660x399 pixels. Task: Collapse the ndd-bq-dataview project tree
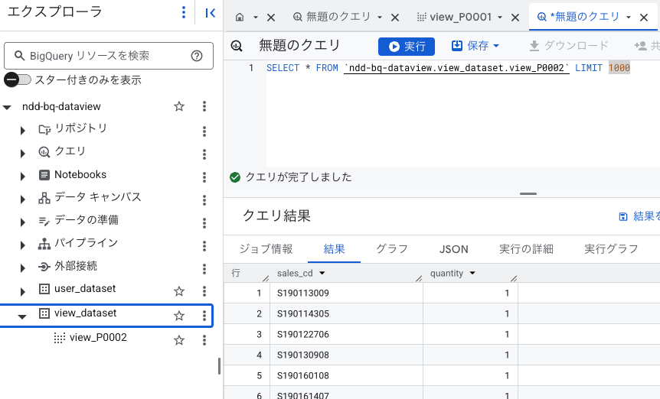click(7, 108)
